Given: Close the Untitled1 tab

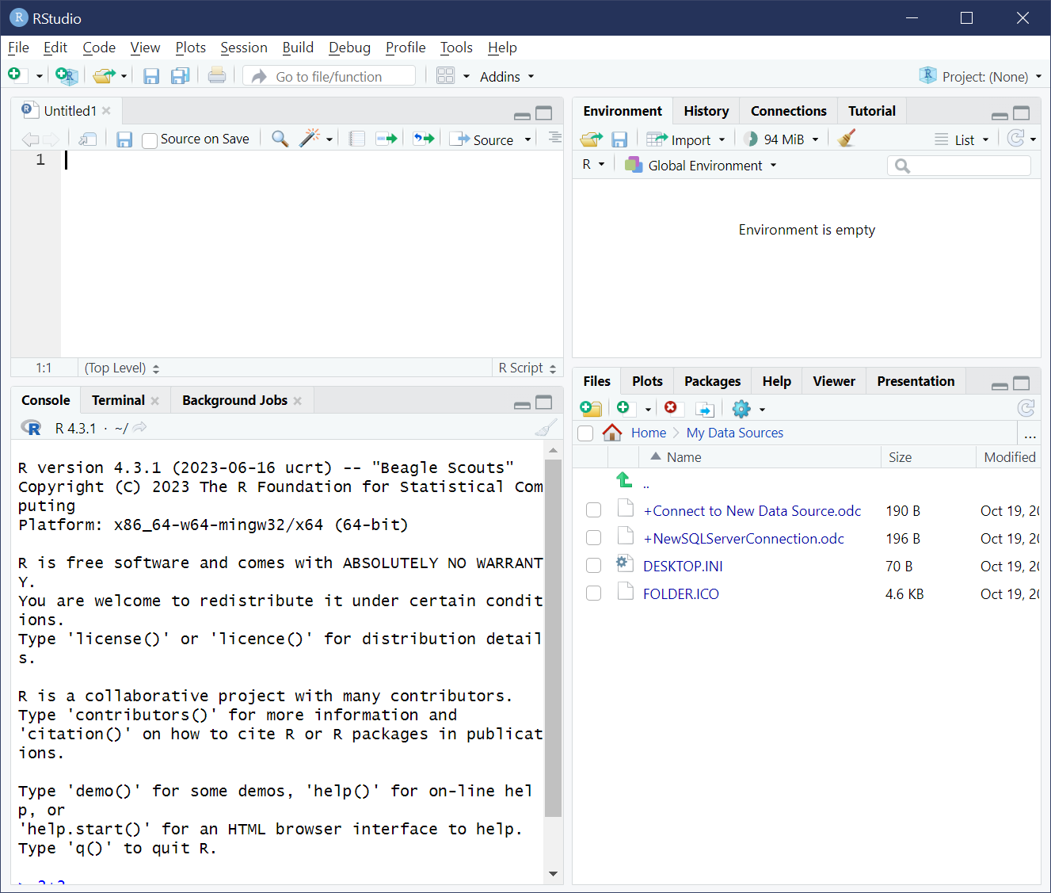Looking at the screenshot, I should point(107,111).
